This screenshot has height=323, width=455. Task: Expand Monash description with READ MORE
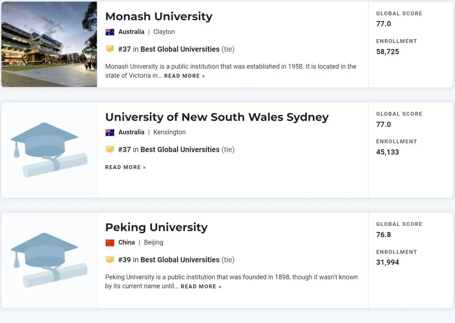pos(184,76)
